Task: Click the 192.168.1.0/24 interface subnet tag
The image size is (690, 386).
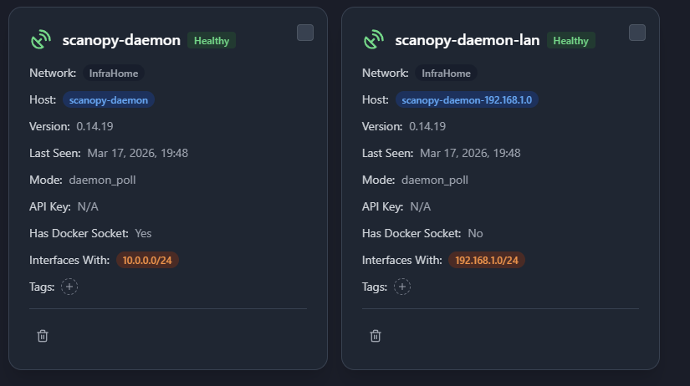Action: click(487, 260)
